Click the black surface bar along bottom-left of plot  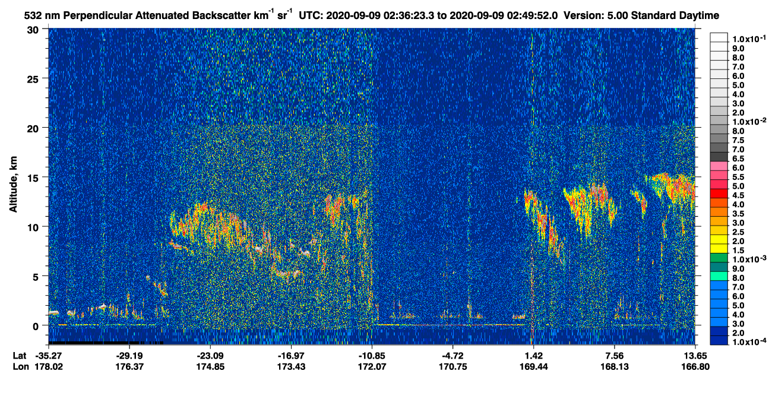[105, 343]
